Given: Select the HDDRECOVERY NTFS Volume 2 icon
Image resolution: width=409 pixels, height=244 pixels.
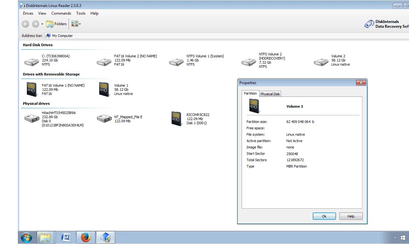Looking at the screenshot, I should click(x=249, y=62).
